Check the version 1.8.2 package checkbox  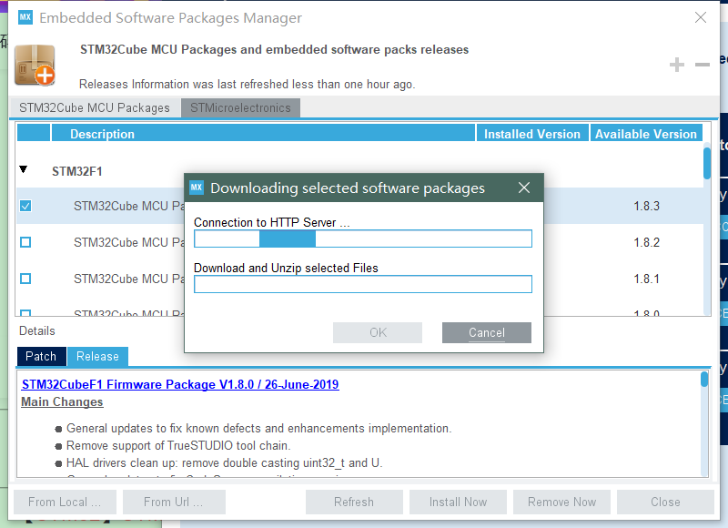(x=25, y=242)
